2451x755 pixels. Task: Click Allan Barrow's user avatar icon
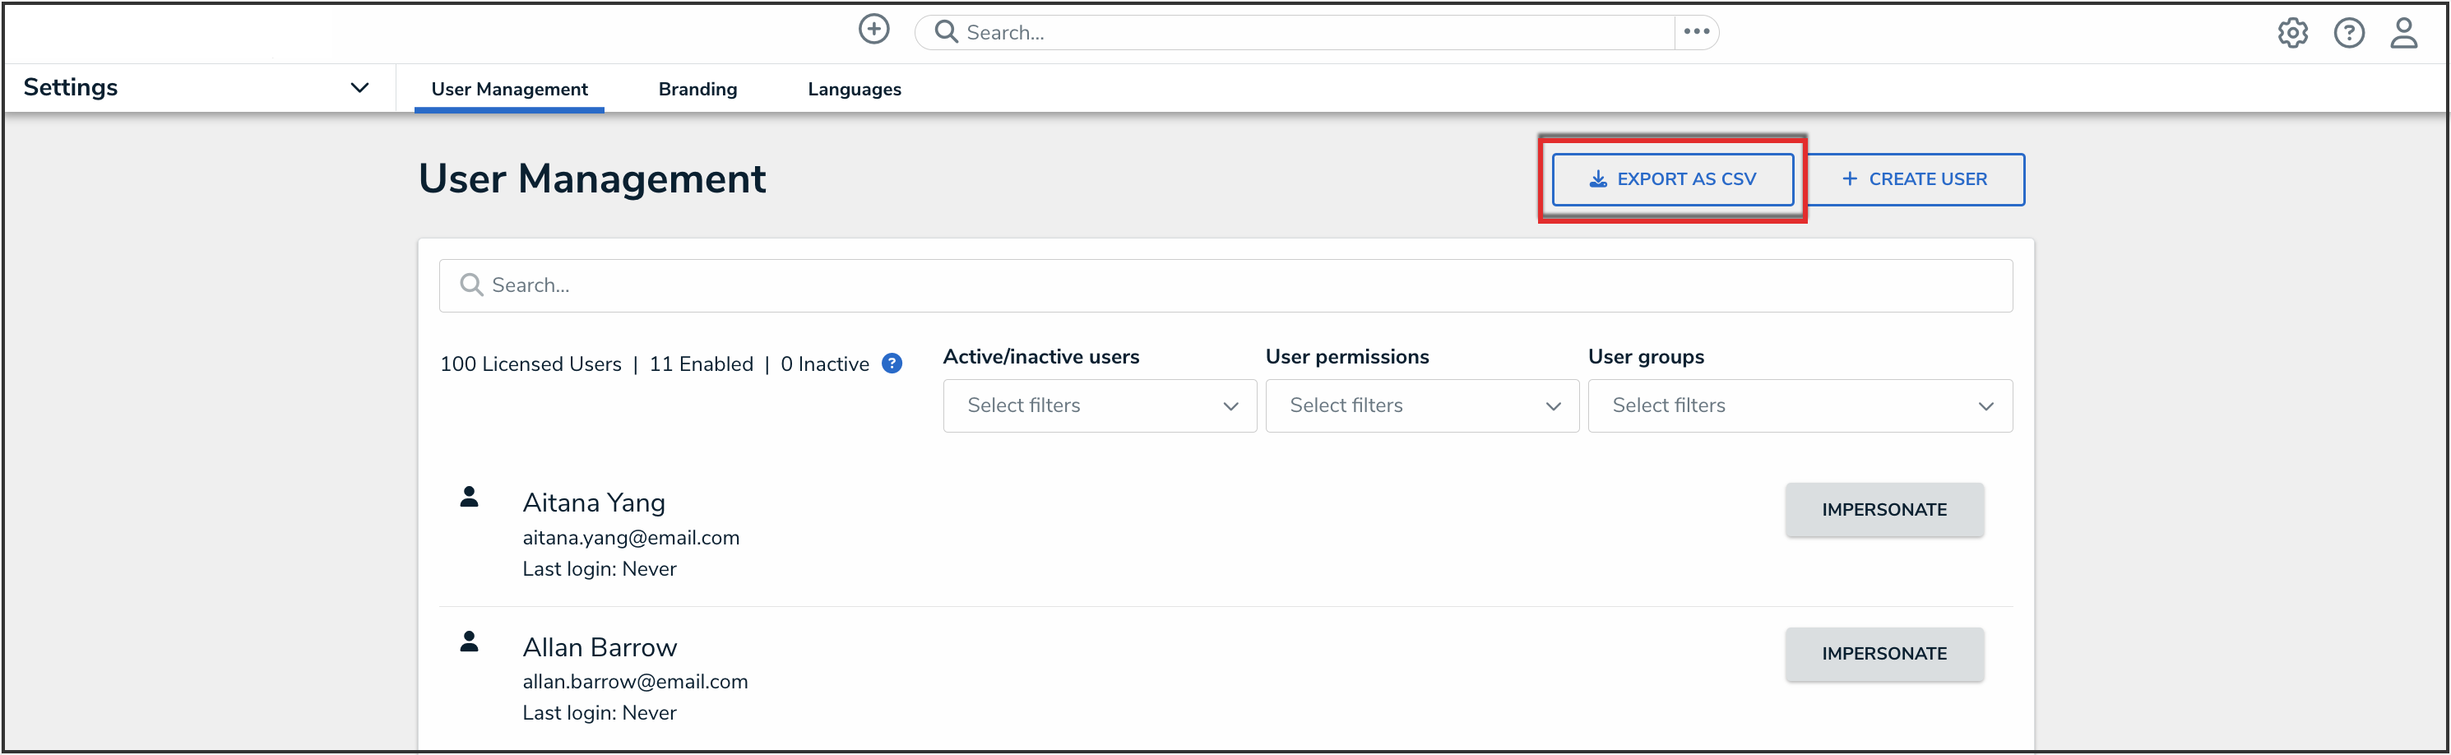click(469, 642)
